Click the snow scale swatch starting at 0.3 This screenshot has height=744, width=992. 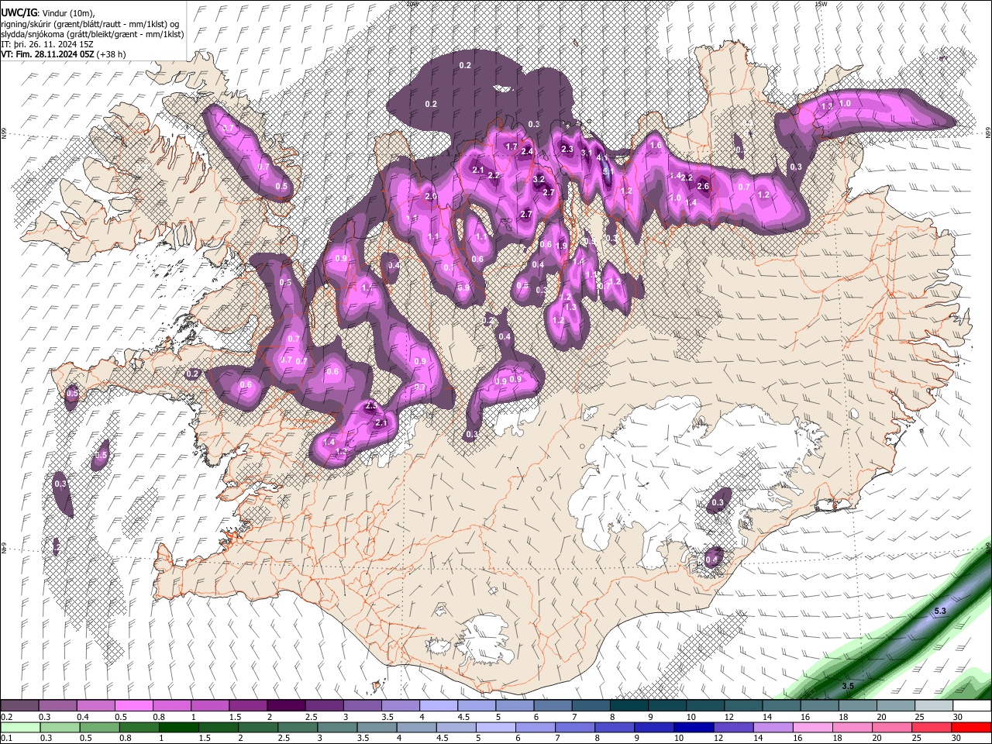pos(57,706)
